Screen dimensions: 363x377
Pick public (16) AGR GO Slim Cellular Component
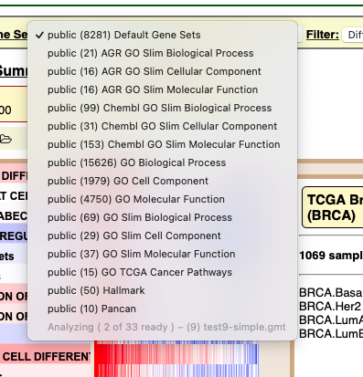pyautogui.click(x=162, y=71)
